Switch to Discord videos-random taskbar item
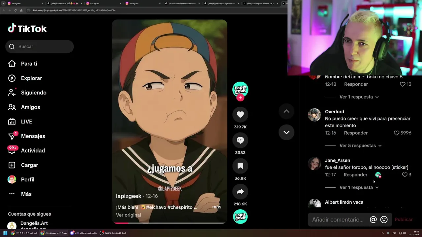Viewport: 422px width, 237px height. (83, 233)
